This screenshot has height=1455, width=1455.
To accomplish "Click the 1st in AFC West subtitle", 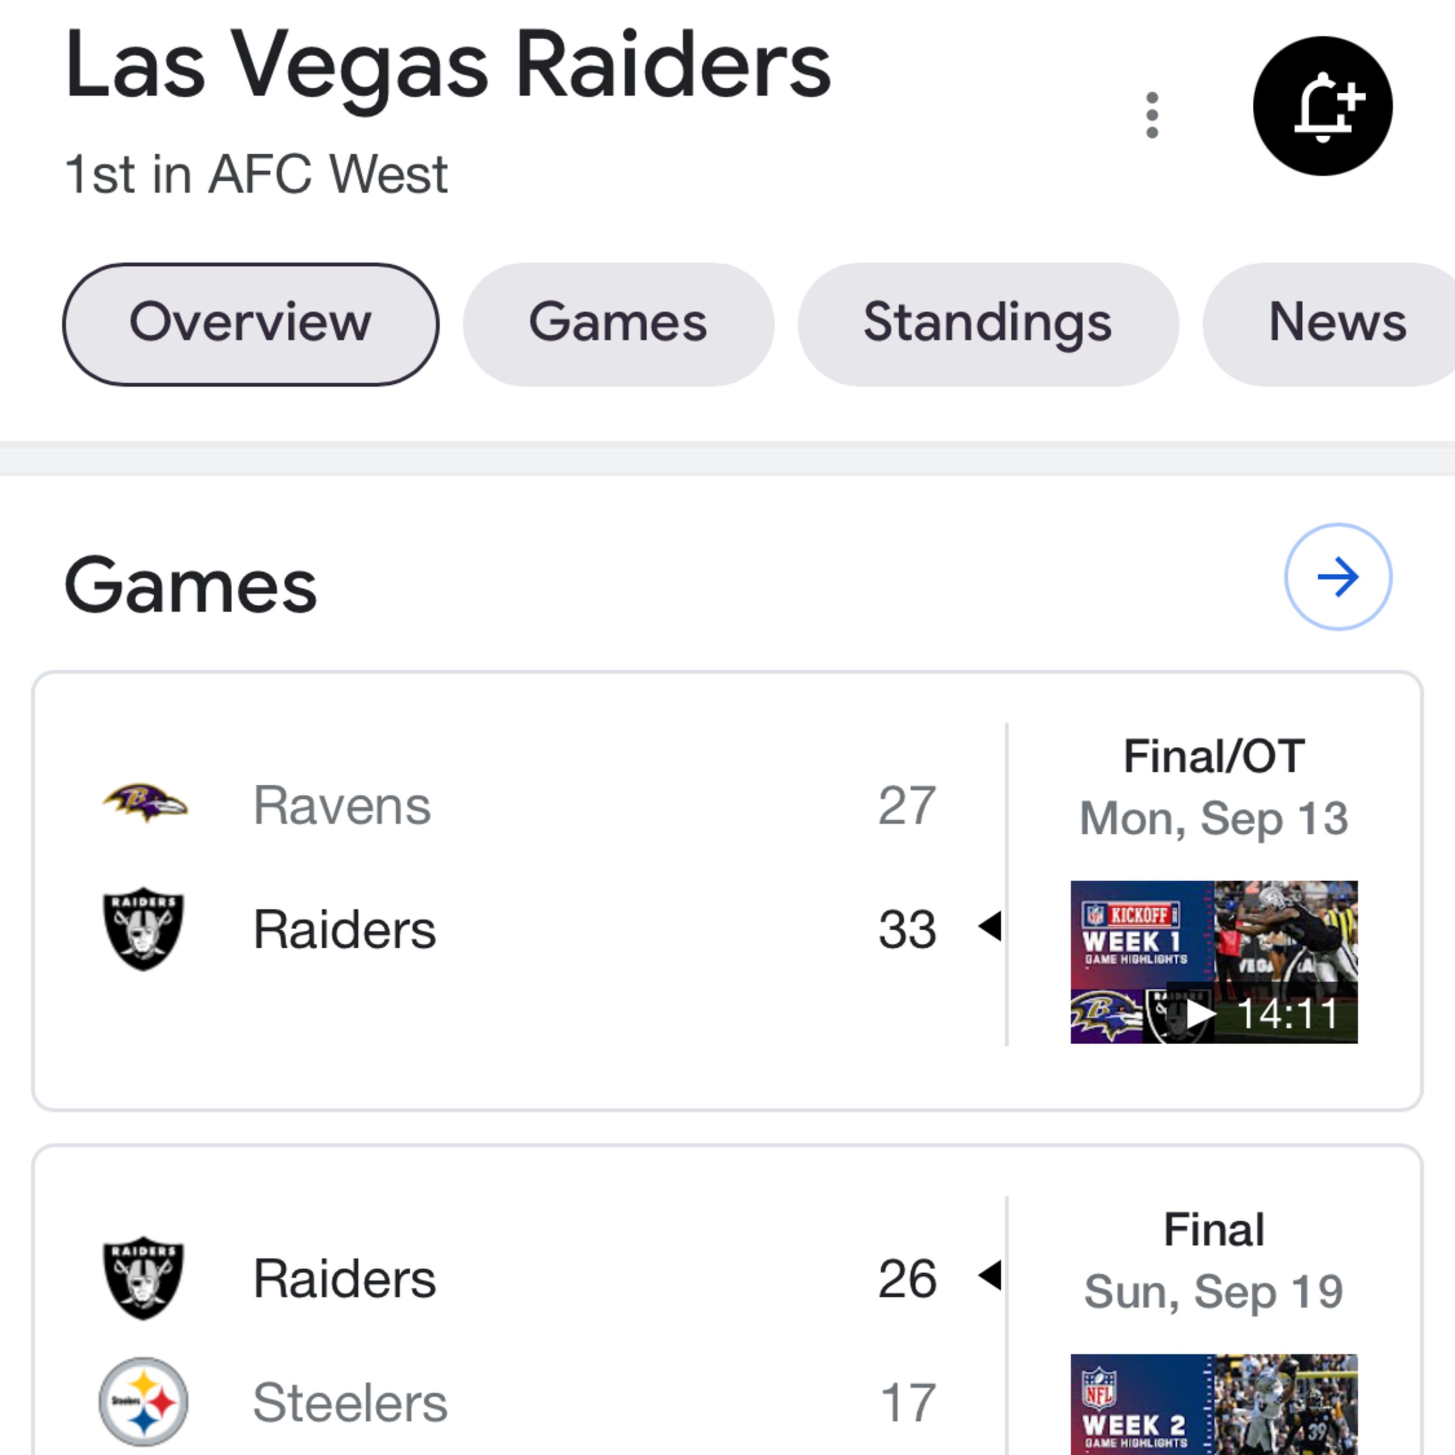I will 256,174.
